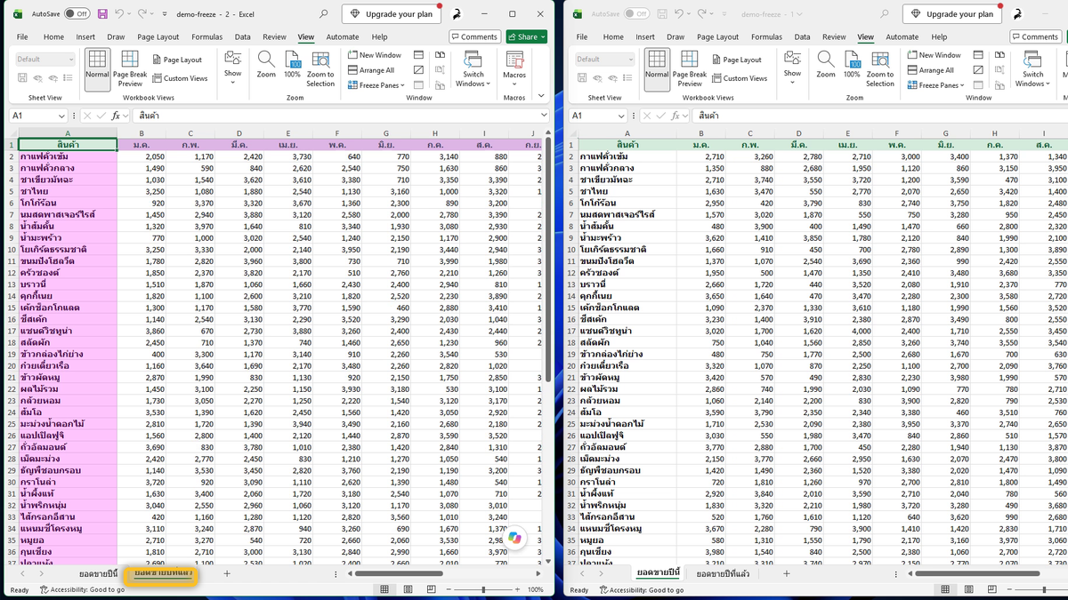Image resolution: width=1068 pixels, height=600 pixels.
Task: Click Split icon in right window ribbon
Action: (977, 55)
